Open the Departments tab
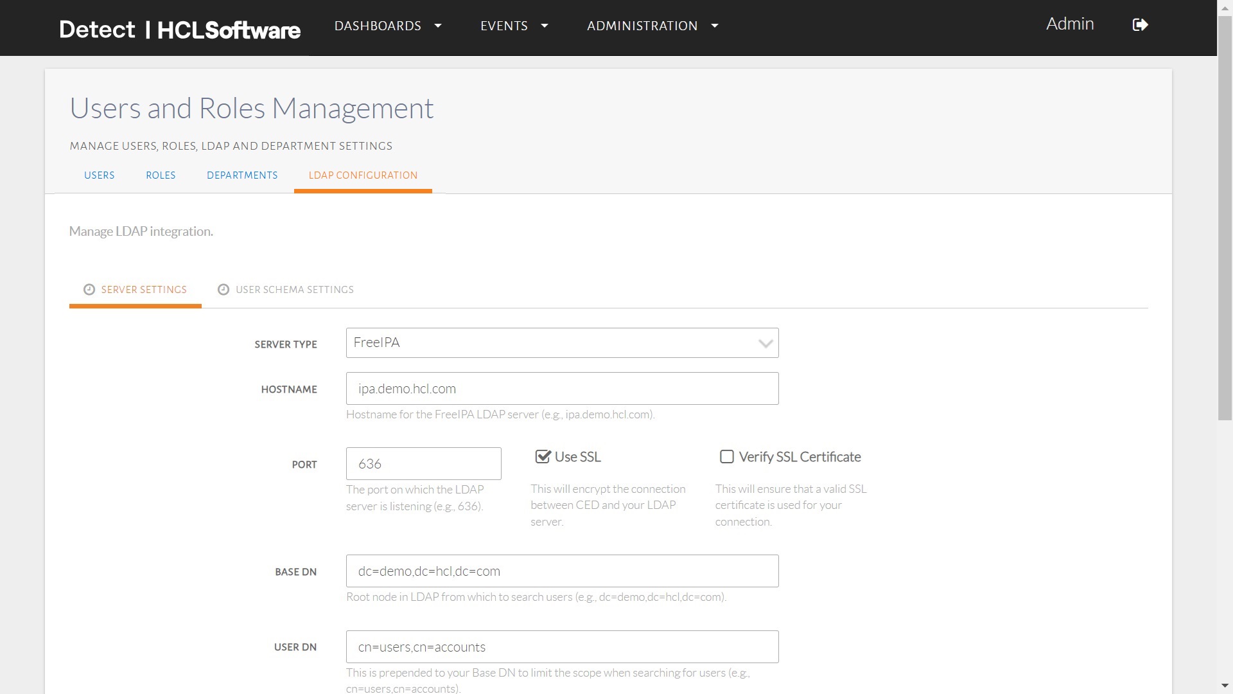The height and width of the screenshot is (694, 1233). point(242,175)
